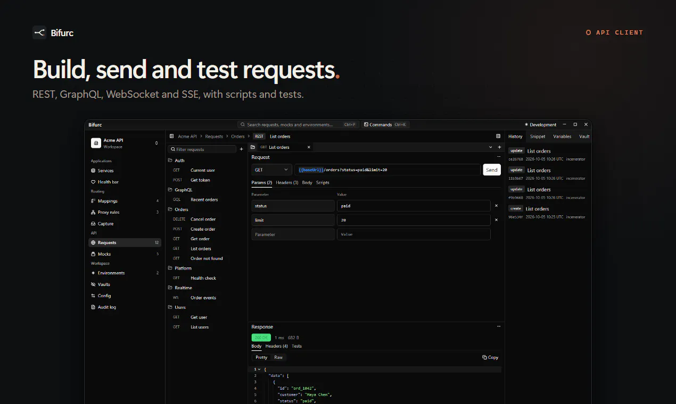Switch to the request Scripts tab
The width and height of the screenshot is (676, 404).
click(323, 182)
